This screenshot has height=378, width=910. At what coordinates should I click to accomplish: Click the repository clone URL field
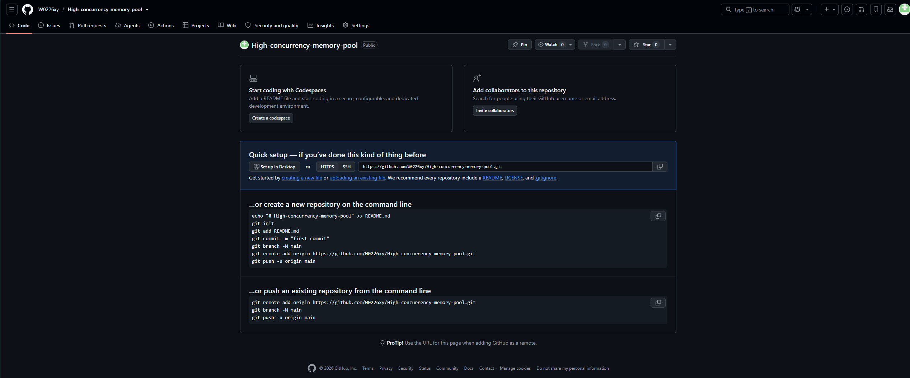click(x=505, y=167)
